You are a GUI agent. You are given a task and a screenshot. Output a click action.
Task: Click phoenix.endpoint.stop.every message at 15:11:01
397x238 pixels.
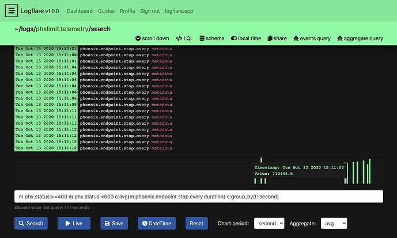click(115, 61)
